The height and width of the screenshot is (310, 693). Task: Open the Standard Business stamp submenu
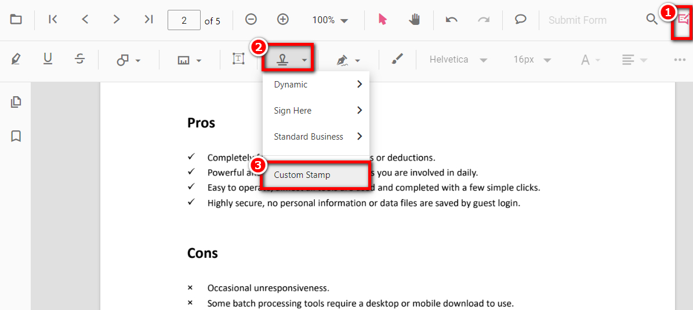point(316,137)
